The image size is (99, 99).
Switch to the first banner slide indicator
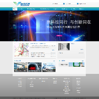pos(79,36)
